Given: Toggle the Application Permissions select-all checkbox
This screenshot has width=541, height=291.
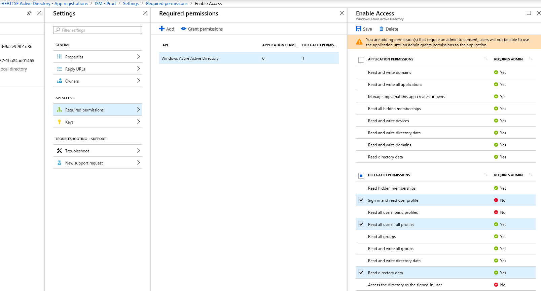Looking at the screenshot, I should pos(361,60).
